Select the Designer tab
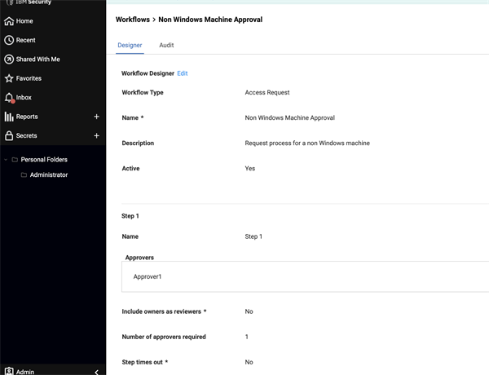Screen dimensions: 489x375 pos(130,45)
